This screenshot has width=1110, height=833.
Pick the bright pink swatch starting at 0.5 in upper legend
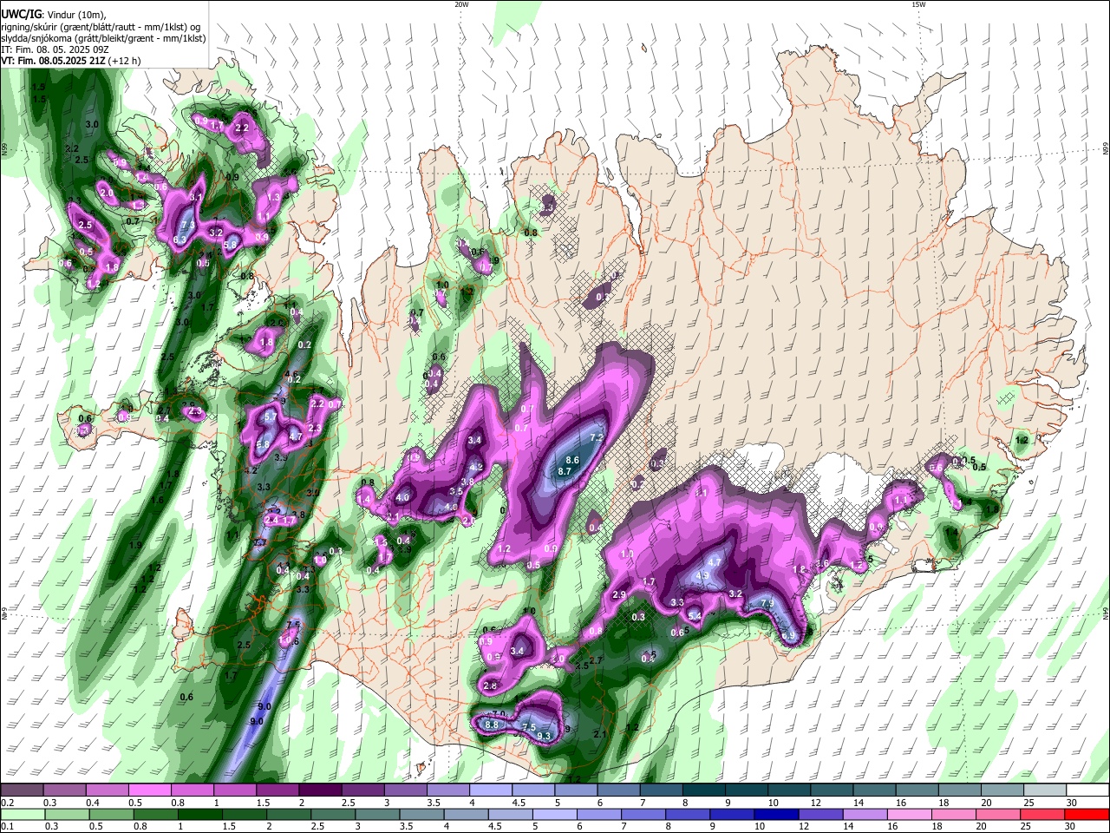149,790
